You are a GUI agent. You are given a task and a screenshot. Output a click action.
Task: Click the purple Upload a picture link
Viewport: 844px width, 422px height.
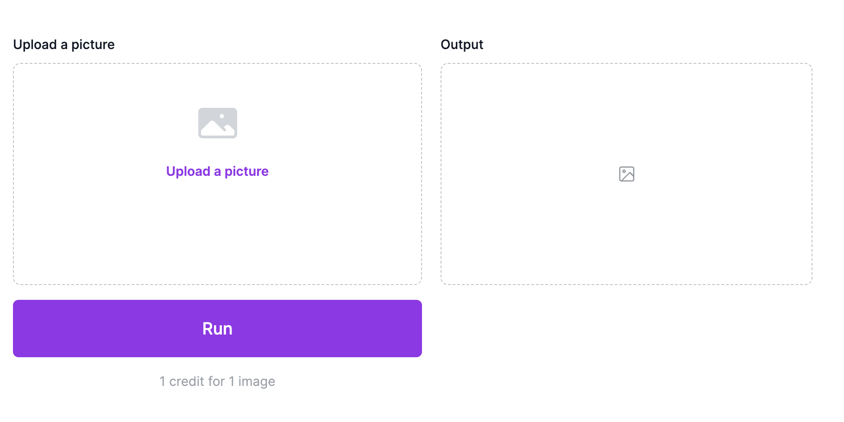click(217, 171)
